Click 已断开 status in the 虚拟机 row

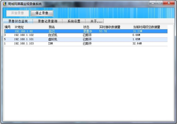tap(87, 39)
